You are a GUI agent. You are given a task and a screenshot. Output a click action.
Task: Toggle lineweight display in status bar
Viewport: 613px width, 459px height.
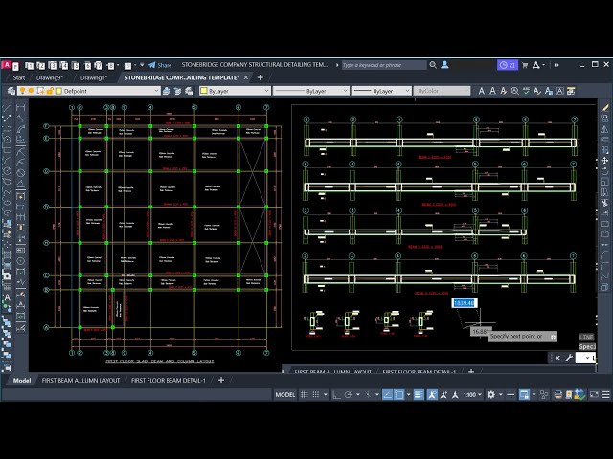pos(419,395)
